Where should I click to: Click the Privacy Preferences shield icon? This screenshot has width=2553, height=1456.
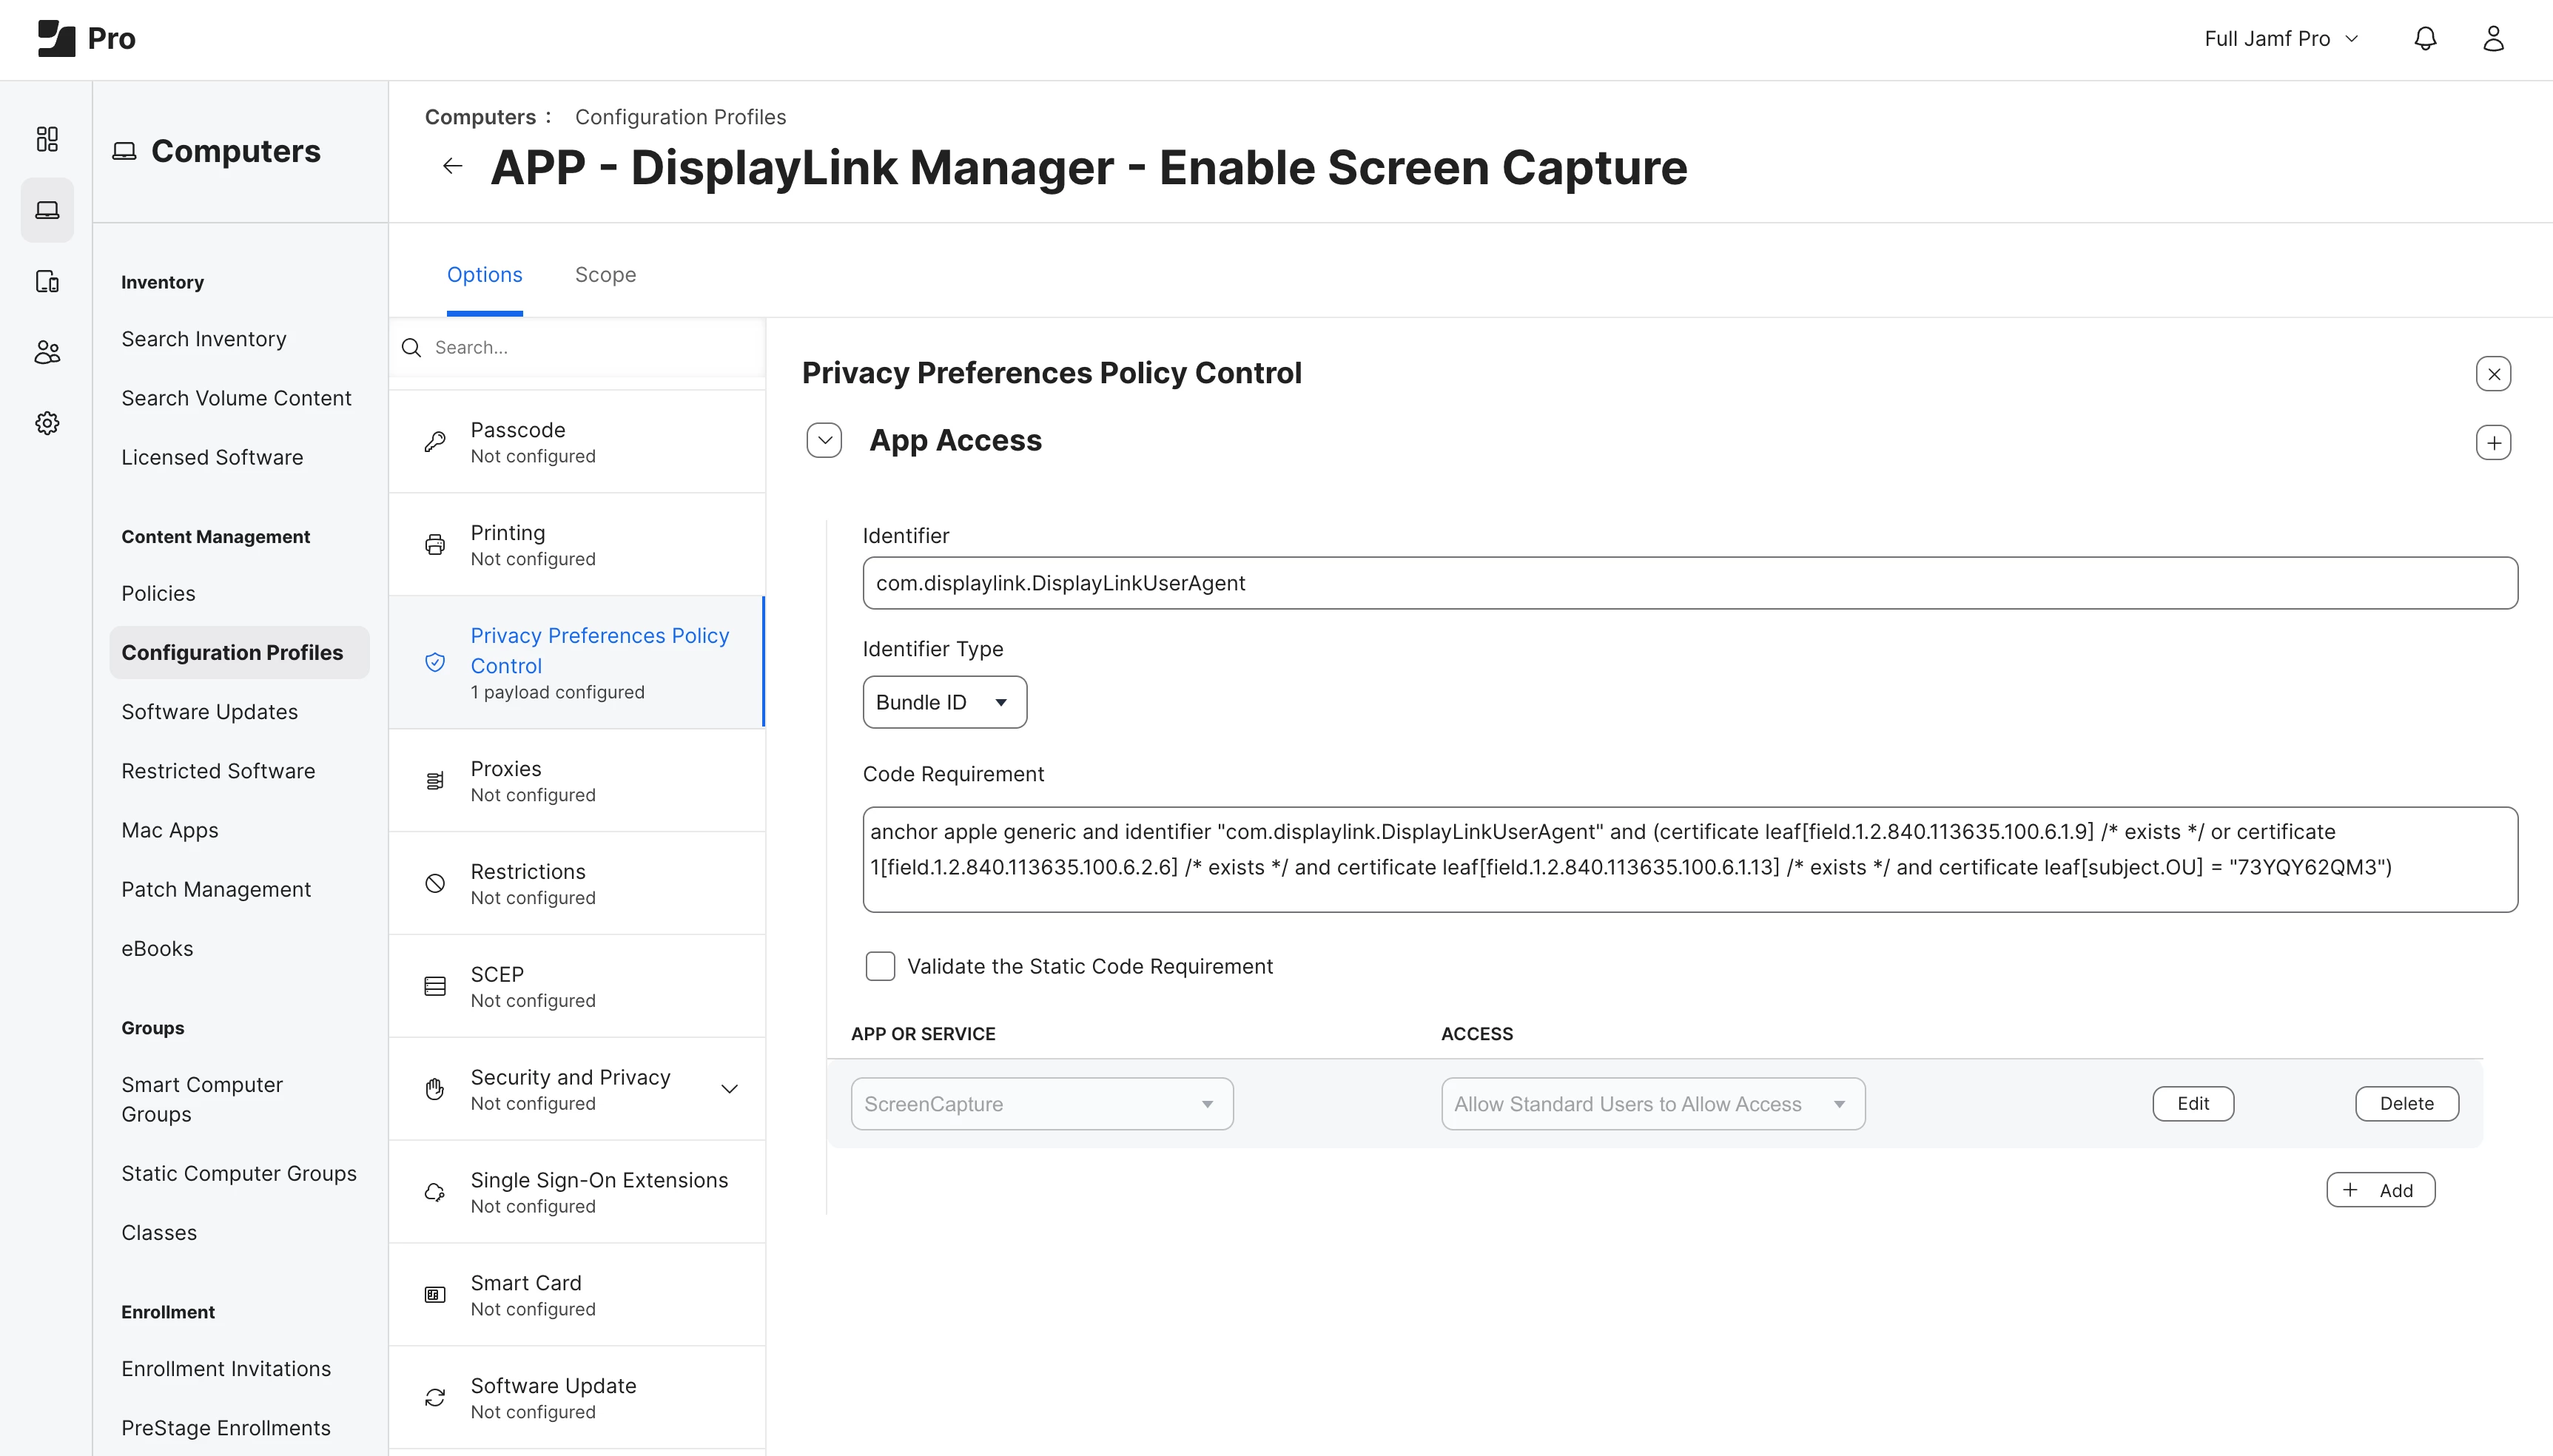click(x=435, y=662)
